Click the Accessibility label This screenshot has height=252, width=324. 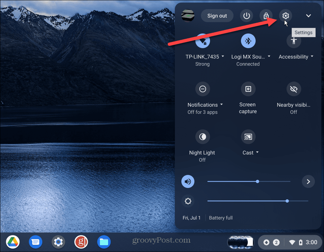click(293, 57)
